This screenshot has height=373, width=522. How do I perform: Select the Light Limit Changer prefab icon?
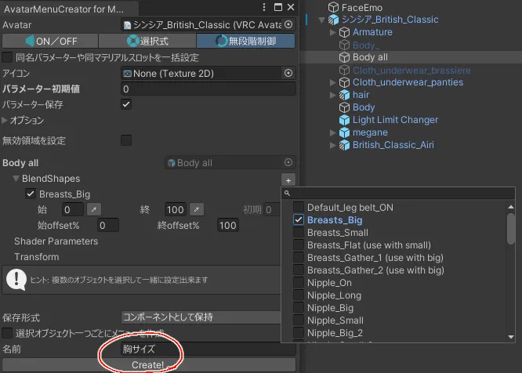point(343,120)
